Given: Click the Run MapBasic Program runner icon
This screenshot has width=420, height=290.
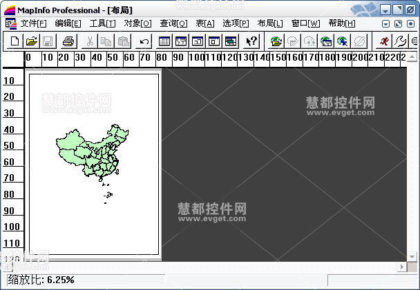Looking at the screenshot, I should [x=384, y=41].
